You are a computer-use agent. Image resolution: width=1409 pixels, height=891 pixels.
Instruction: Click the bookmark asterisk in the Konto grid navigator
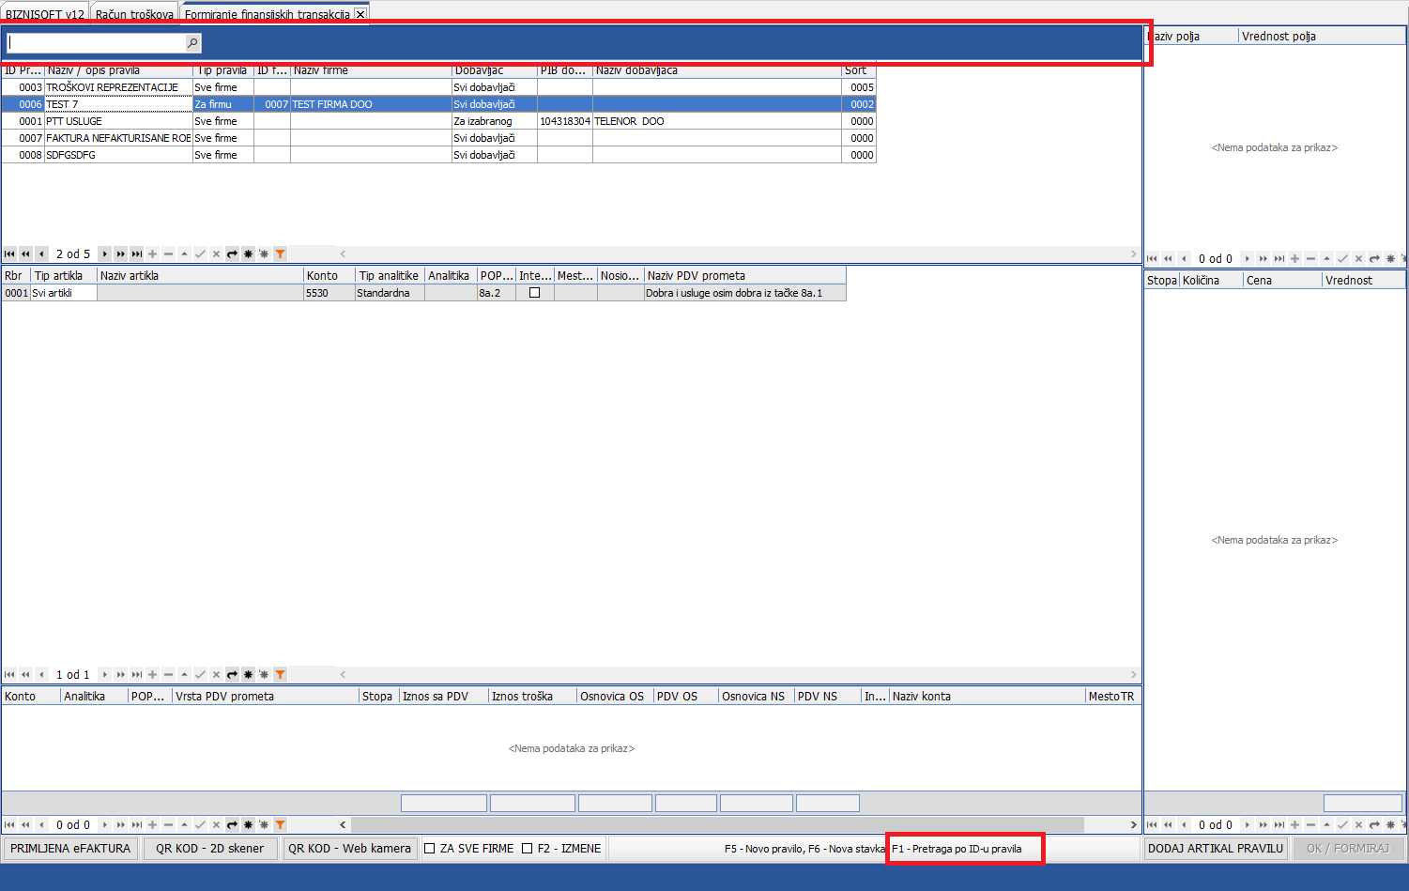click(x=248, y=825)
